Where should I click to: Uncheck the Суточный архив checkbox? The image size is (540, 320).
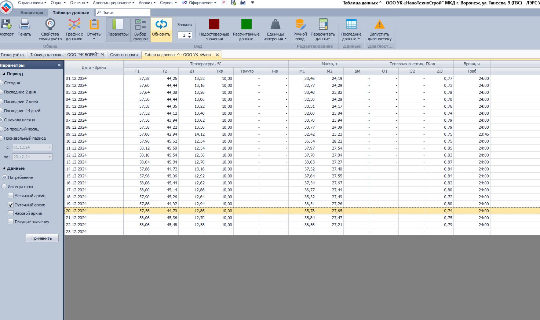coord(11,205)
